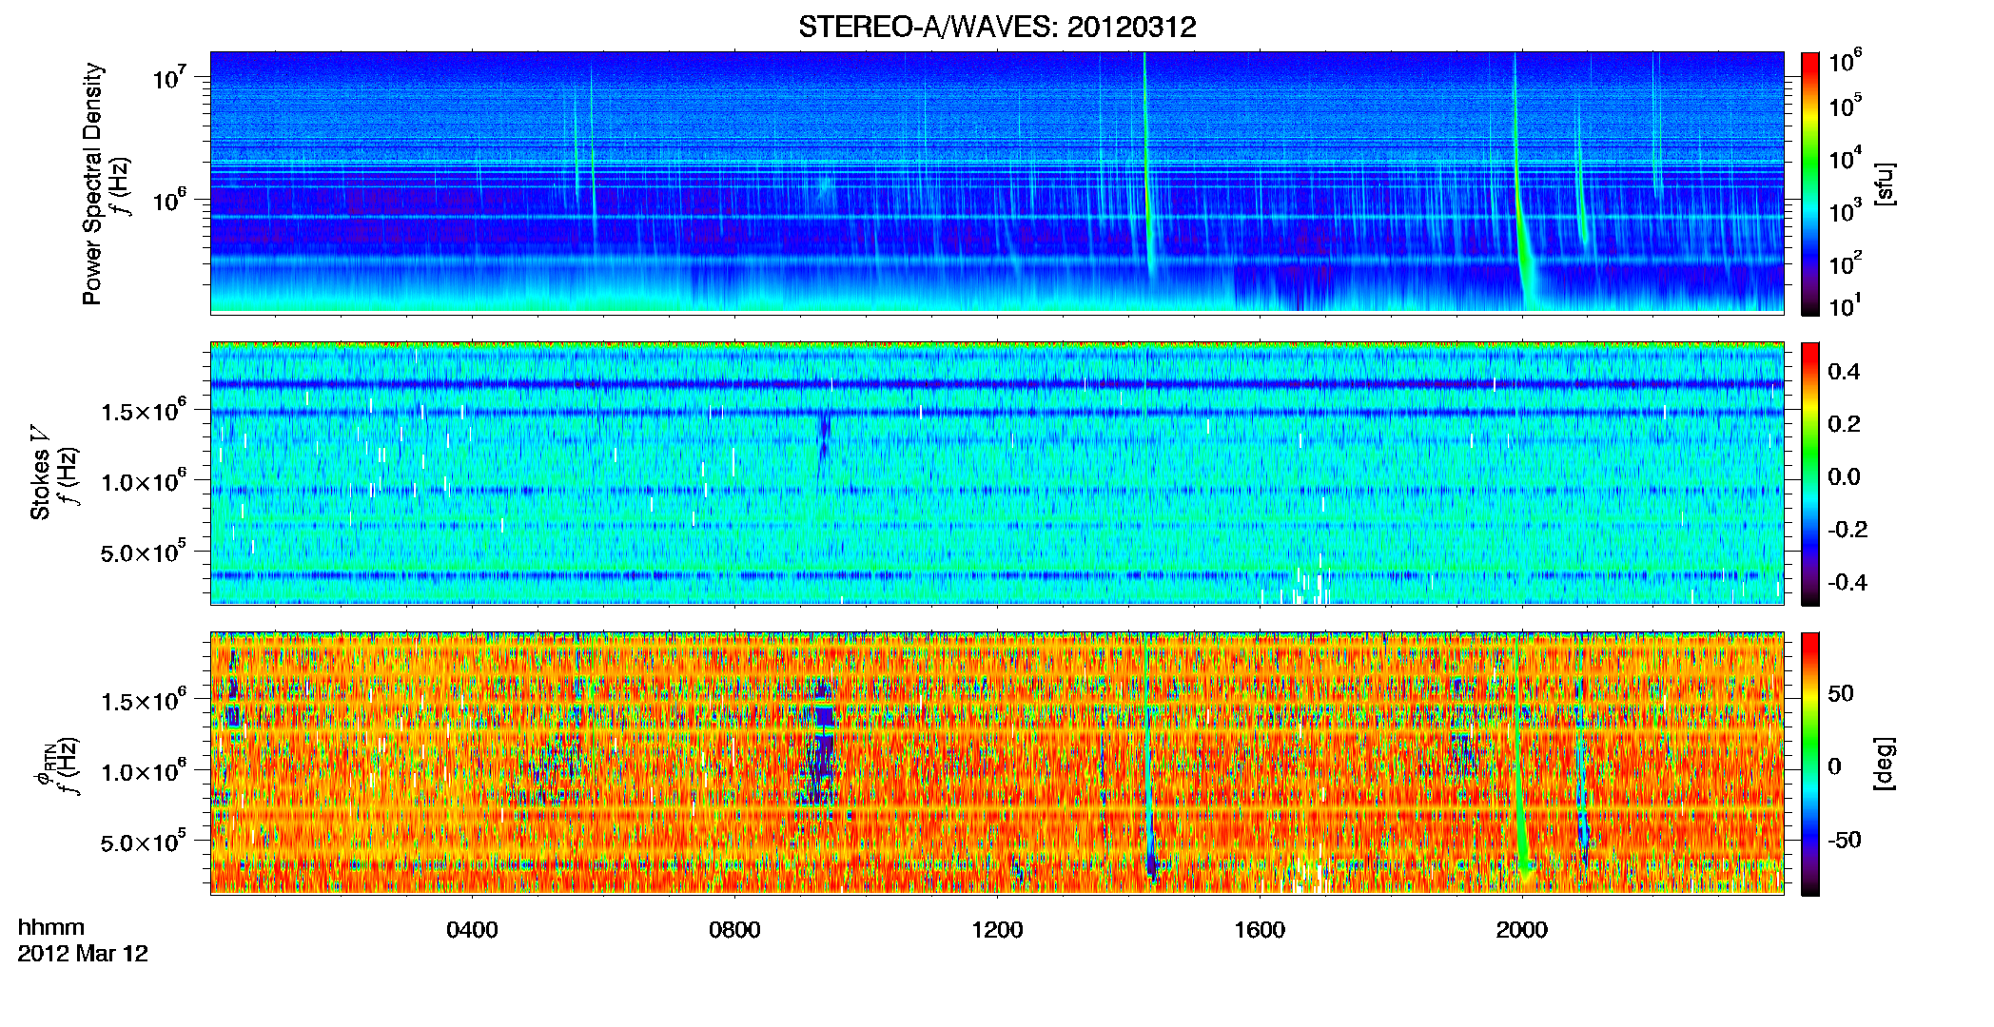
Task: Click the -50 label on the degrees colorbar
Action: [x=1845, y=840]
